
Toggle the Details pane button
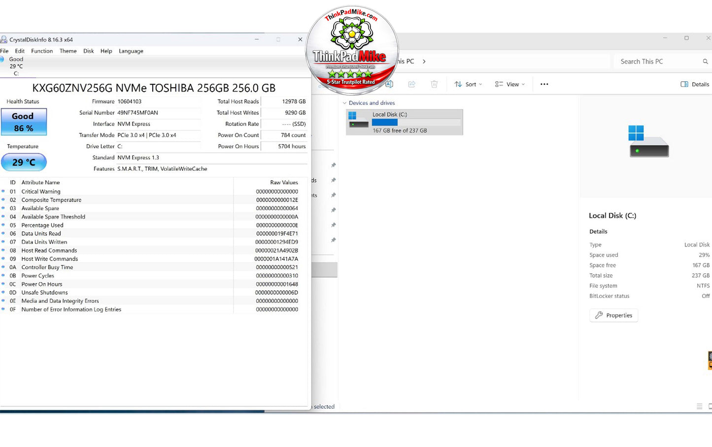coord(695,84)
